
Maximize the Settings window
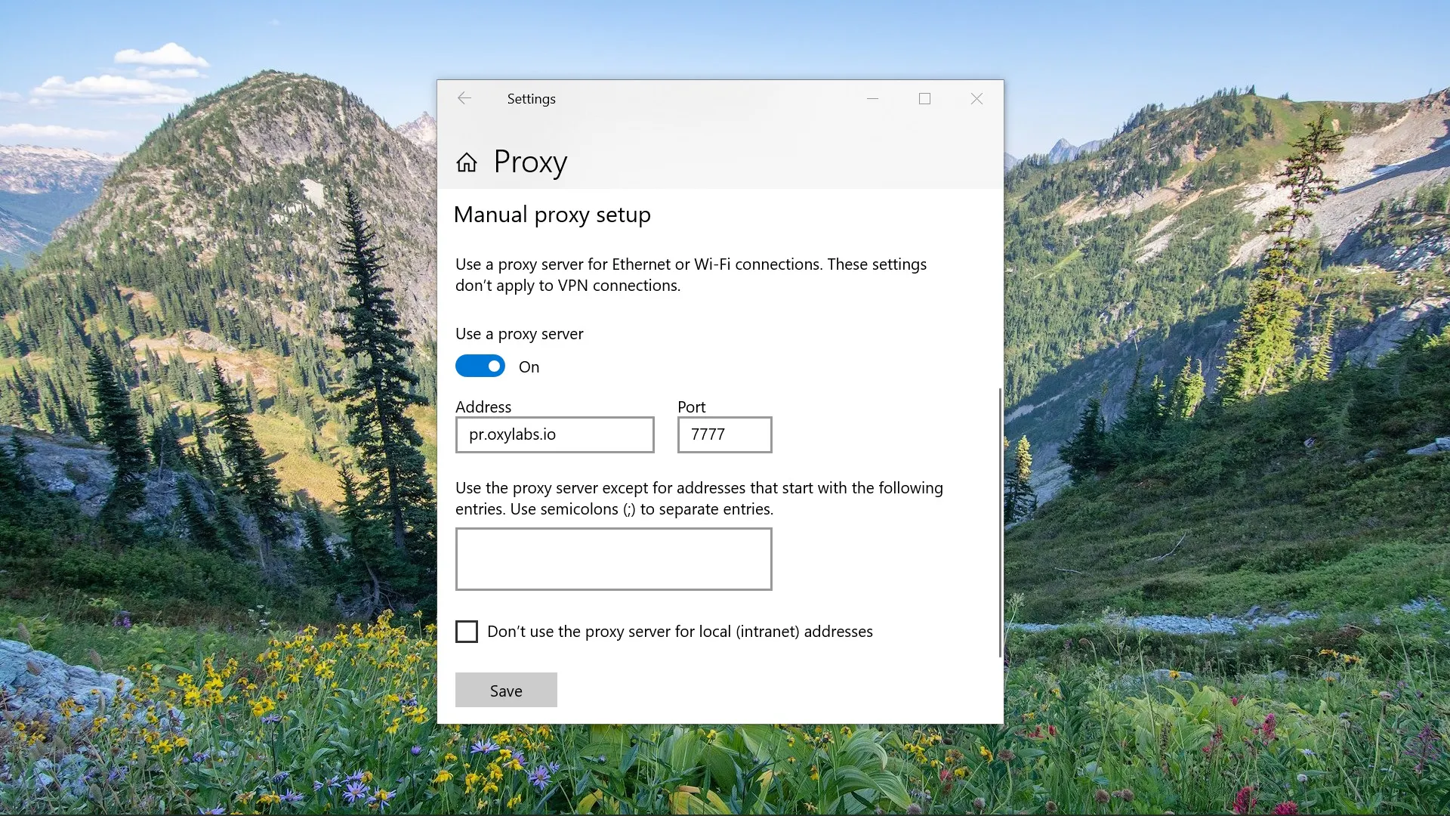pos(924,99)
